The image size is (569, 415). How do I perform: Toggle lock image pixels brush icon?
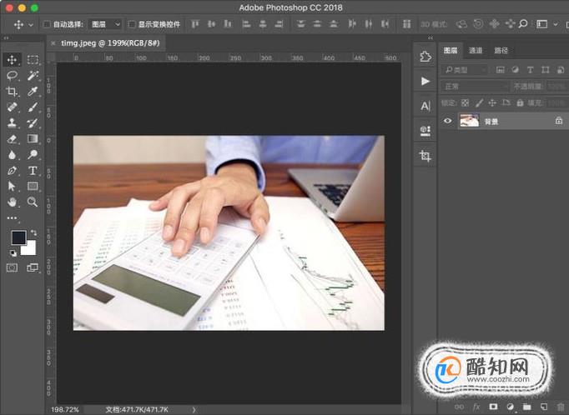[x=479, y=103]
